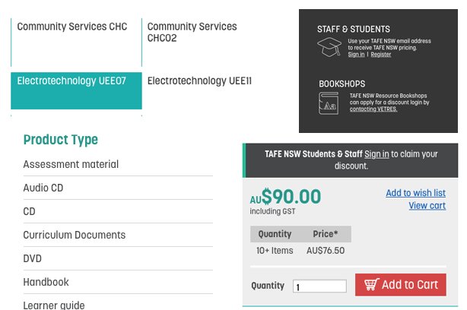The image size is (467, 310).
Task: Choose DVD product type
Action: point(118,258)
